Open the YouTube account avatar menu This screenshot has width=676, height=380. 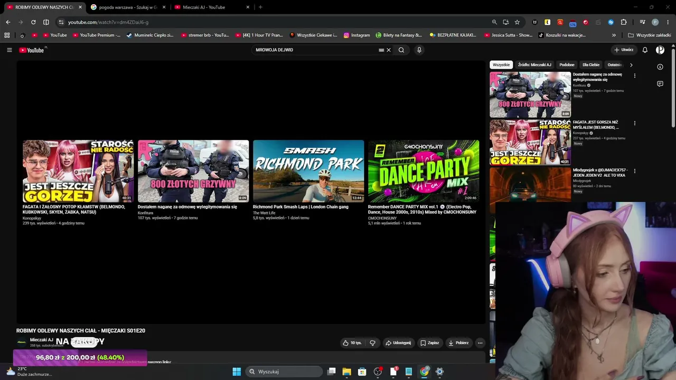(660, 50)
